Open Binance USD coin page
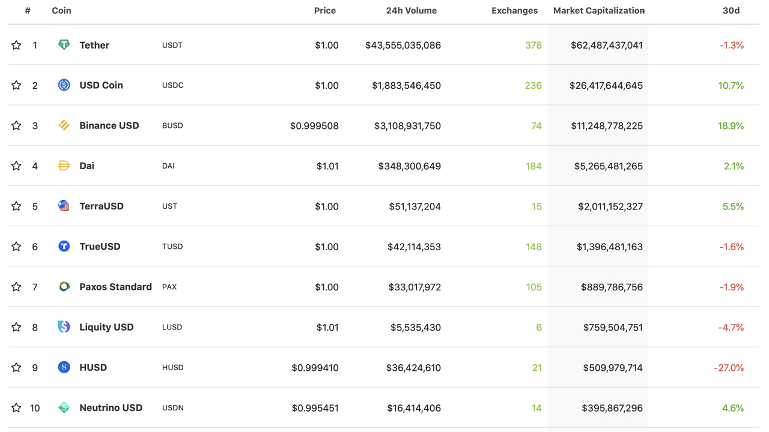 point(109,125)
